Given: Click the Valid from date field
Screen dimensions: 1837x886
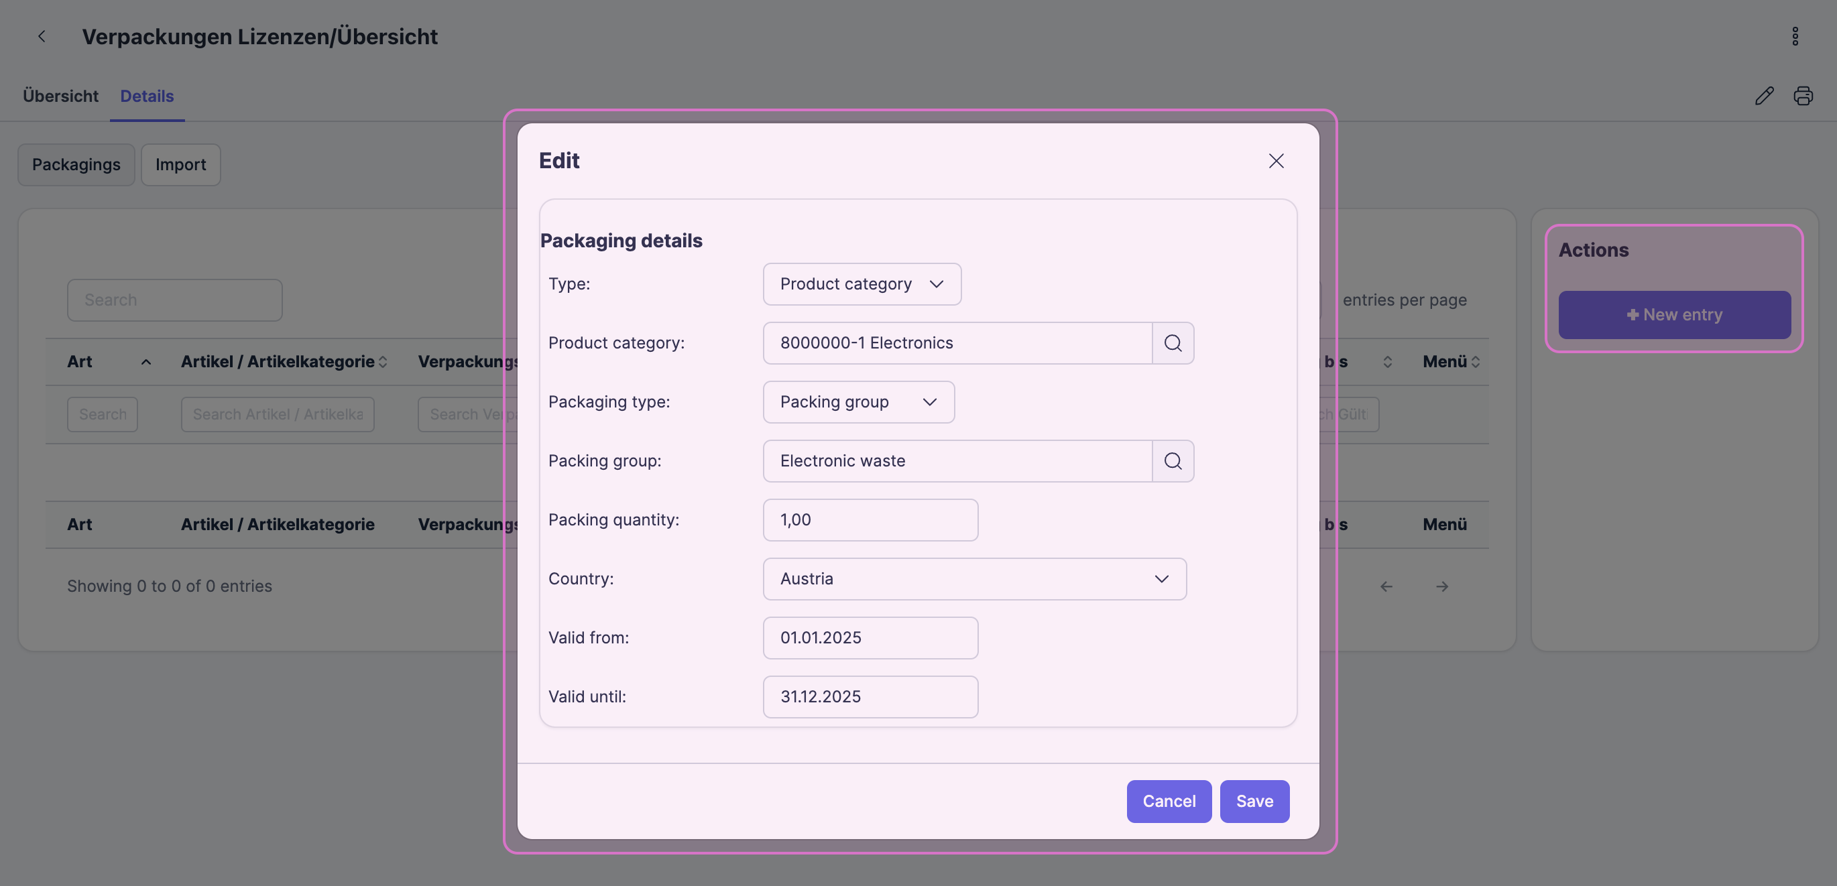Looking at the screenshot, I should 870,638.
